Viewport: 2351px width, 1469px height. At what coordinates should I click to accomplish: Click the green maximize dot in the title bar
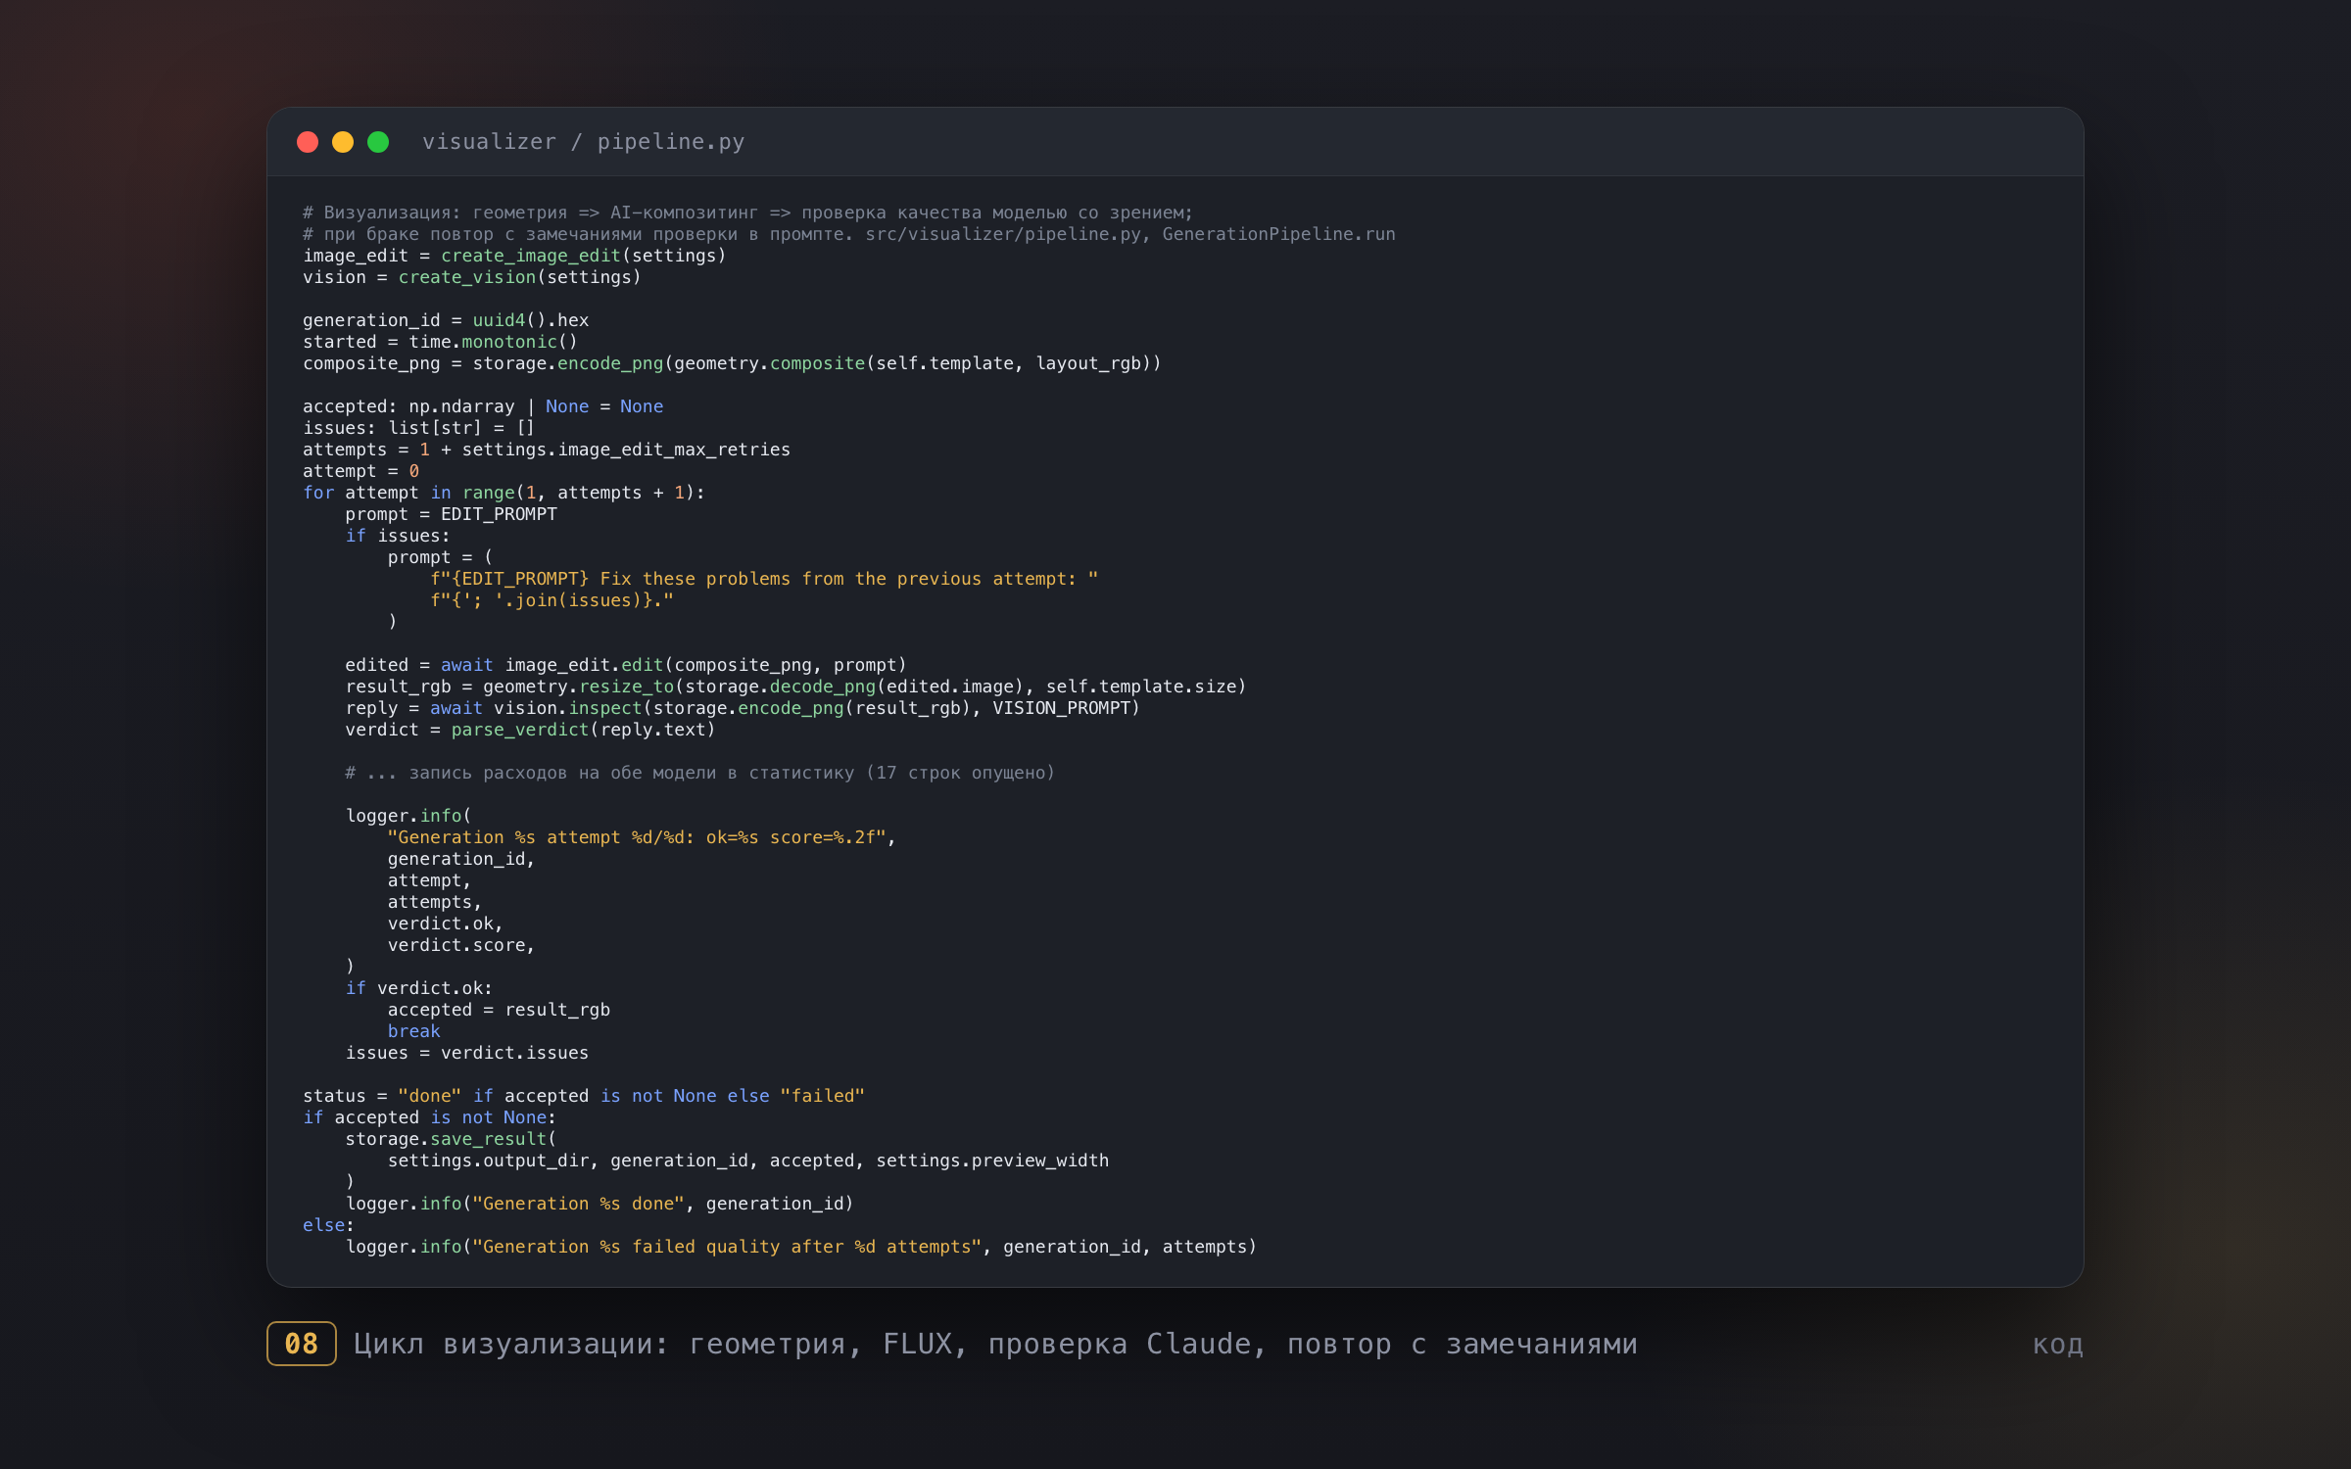(378, 142)
